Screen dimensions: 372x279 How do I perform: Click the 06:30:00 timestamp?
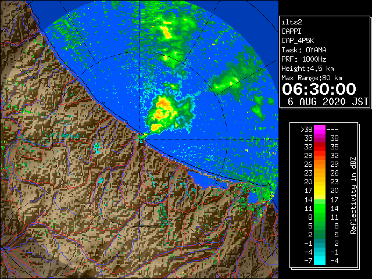[x=319, y=89]
